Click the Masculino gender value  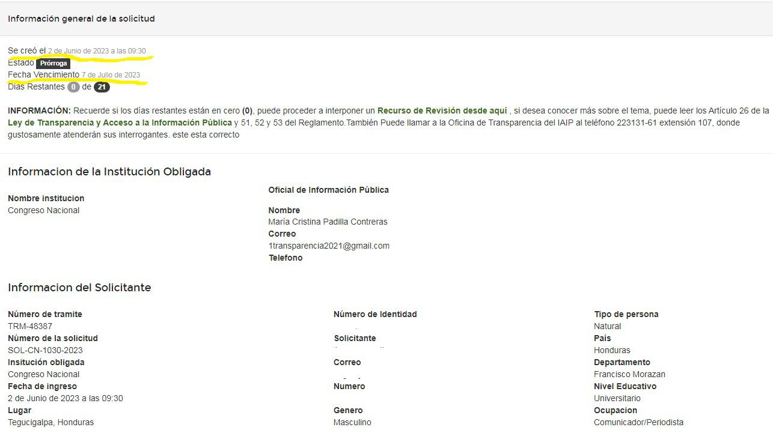pos(351,422)
